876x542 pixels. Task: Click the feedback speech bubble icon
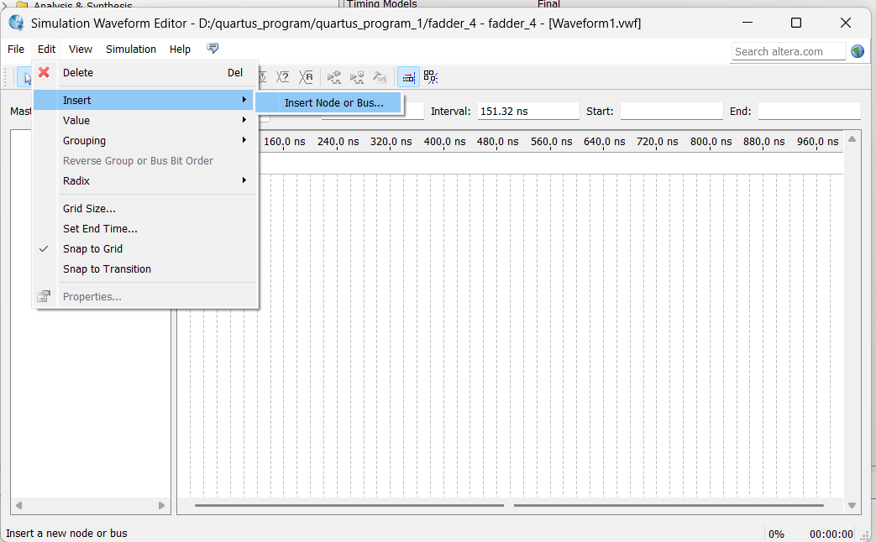coord(212,48)
